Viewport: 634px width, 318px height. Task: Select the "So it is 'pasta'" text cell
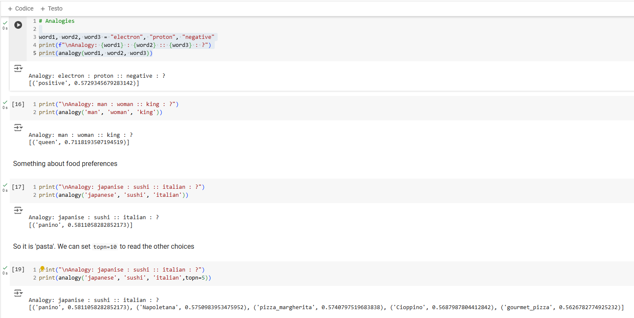tap(104, 247)
